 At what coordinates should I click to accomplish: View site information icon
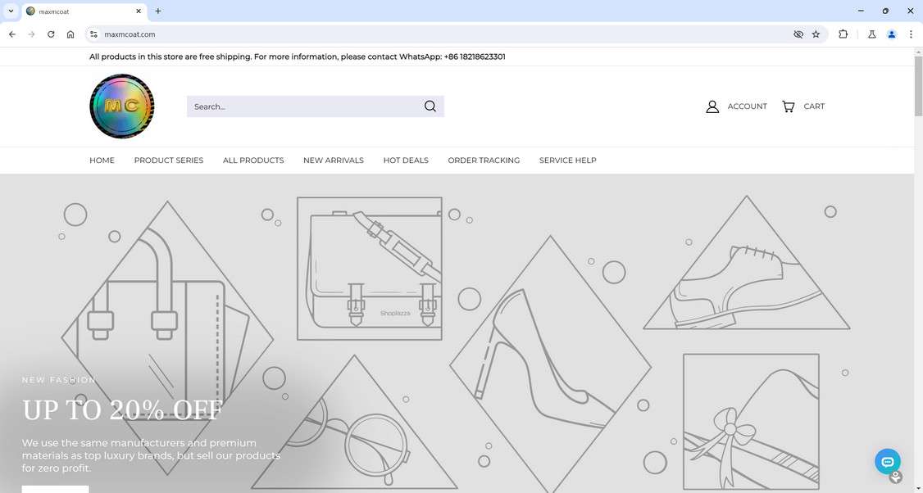93,34
